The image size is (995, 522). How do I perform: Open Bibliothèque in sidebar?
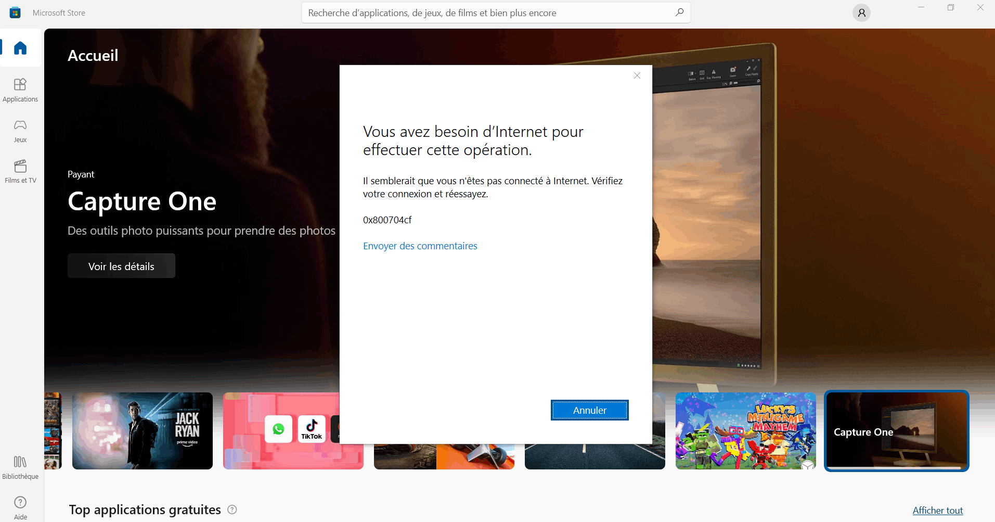pyautogui.click(x=20, y=467)
